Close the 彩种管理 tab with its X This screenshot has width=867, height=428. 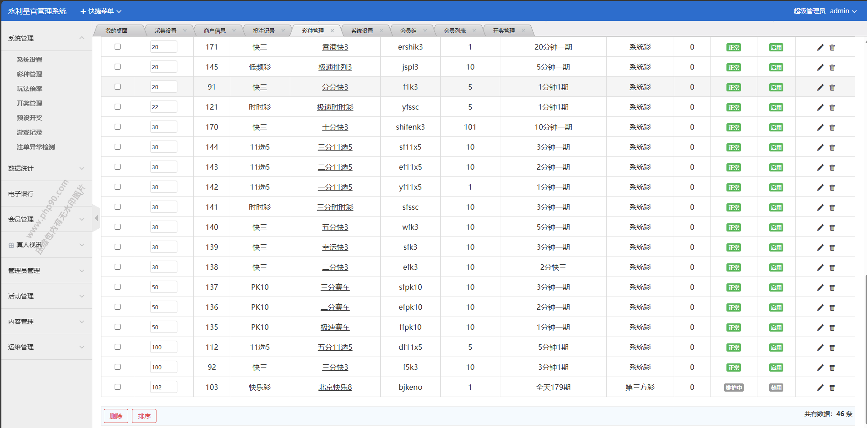point(332,31)
